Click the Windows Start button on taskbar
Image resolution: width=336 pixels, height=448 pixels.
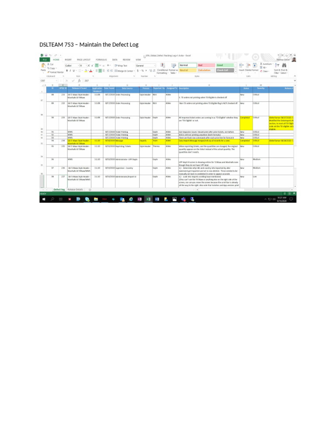44,199
